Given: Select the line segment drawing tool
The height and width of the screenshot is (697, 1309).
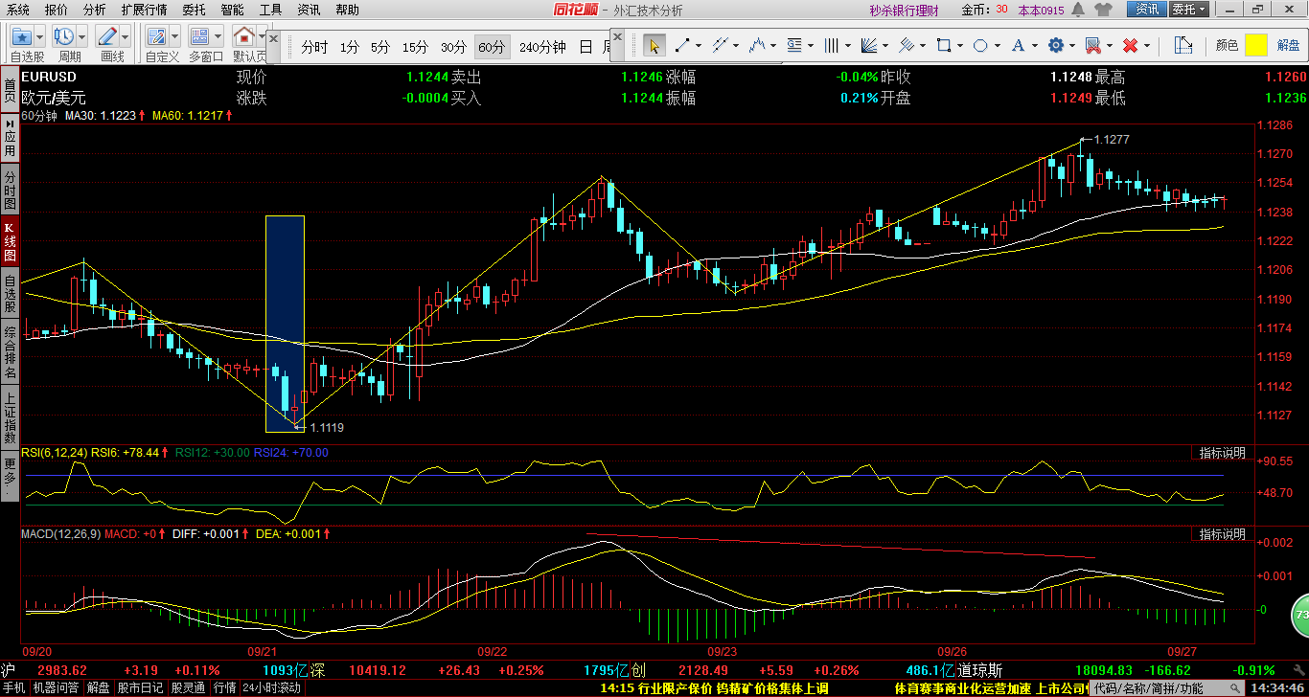Looking at the screenshot, I should 683,45.
